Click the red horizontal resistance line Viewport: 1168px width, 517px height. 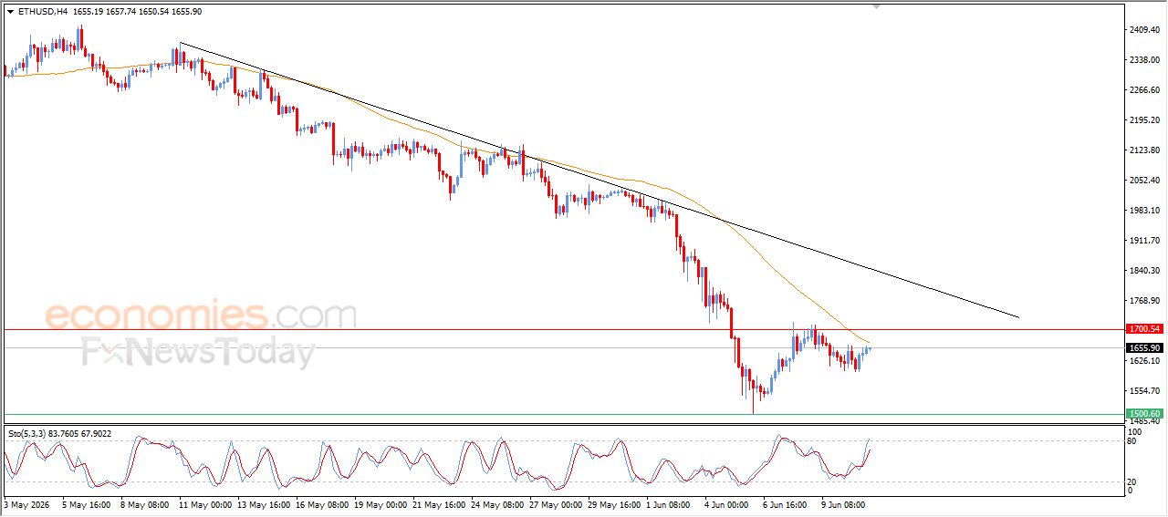(563, 329)
